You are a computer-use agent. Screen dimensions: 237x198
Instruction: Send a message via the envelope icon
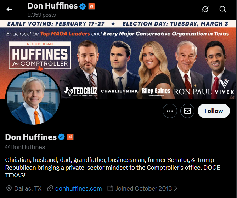click(187, 111)
